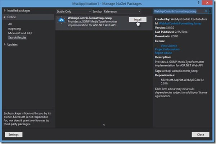
Task: Click the WebApiContrib.Formatting.Jsonp package icon
Action: point(62,20)
